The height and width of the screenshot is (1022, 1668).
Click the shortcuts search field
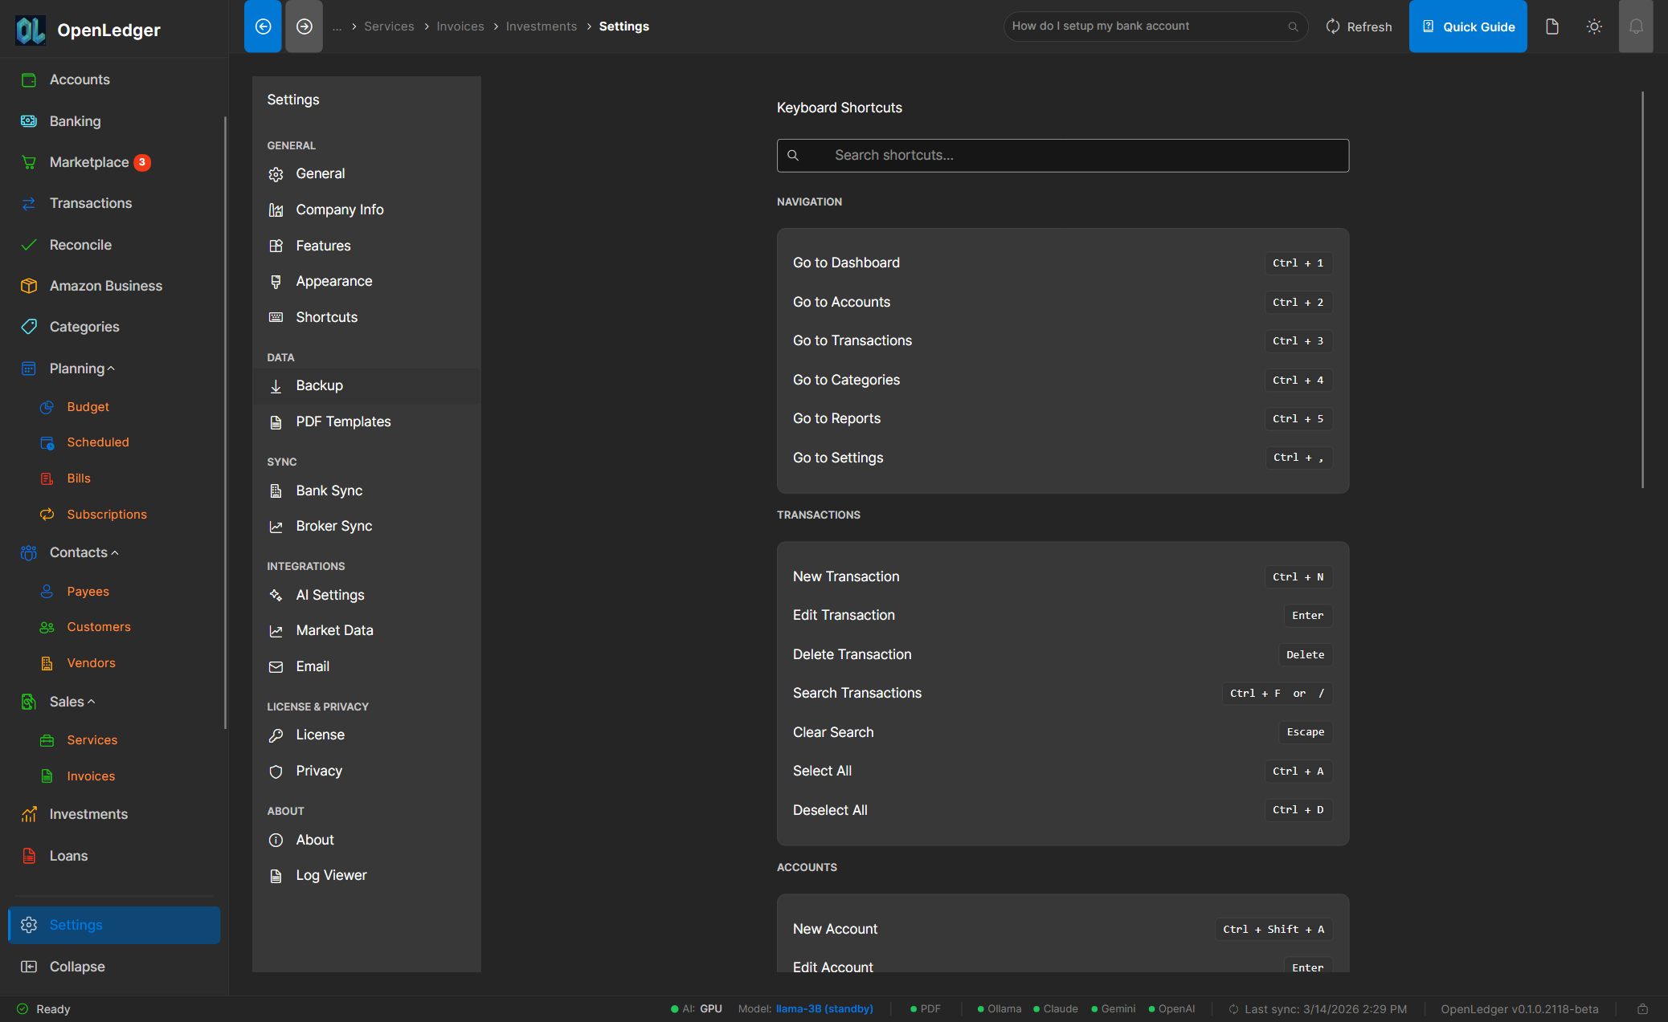(x=1062, y=155)
